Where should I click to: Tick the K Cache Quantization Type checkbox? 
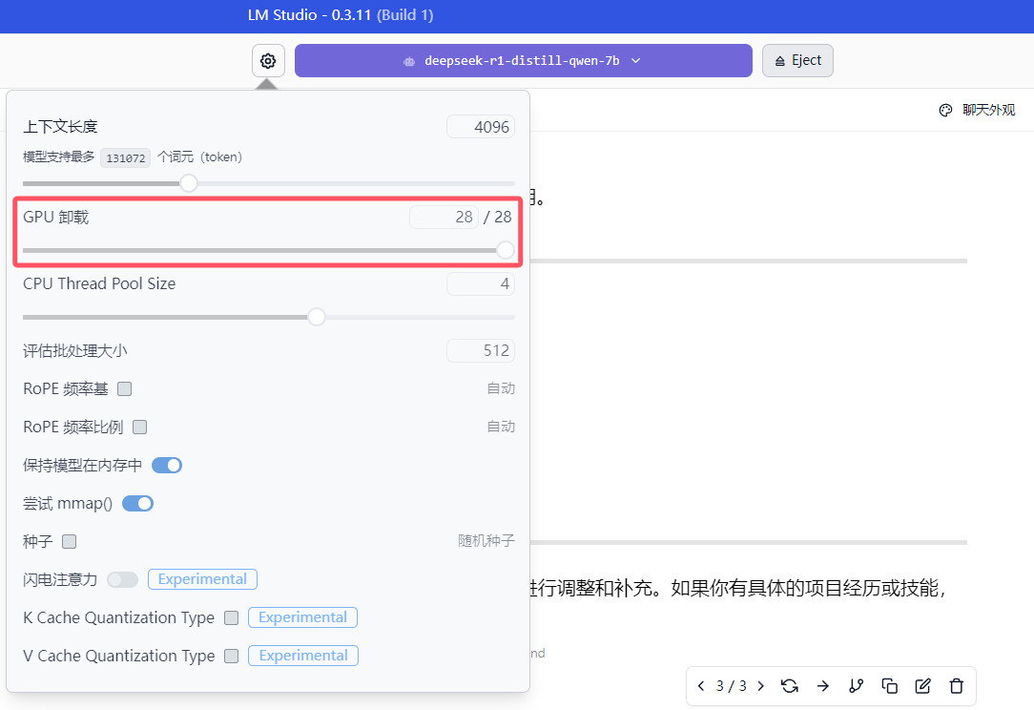pyautogui.click(x=231, y=617)
